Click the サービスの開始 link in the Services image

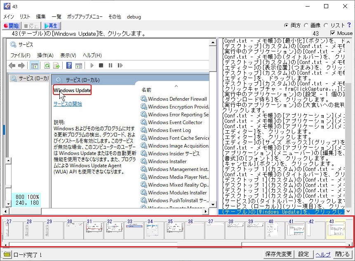click(68, 104)
